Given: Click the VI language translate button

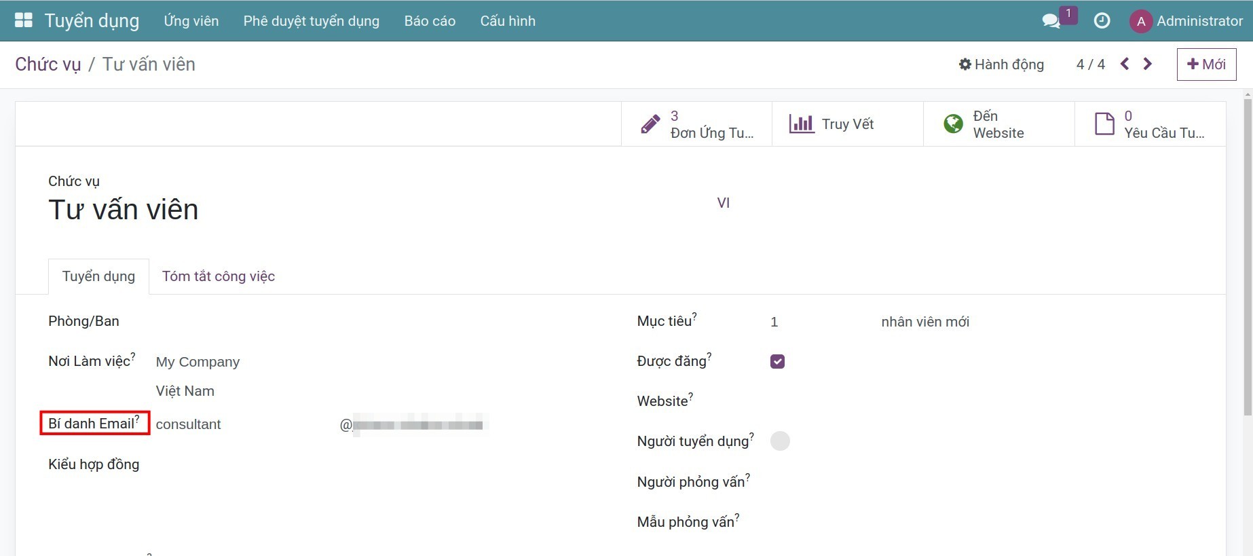Looking at the screenshot, I should tap(723, 203).
